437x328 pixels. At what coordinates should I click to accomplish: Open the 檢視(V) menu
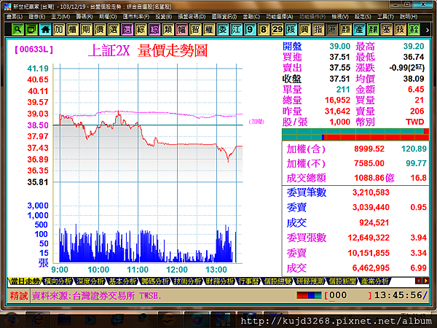[x=340, y=17]
